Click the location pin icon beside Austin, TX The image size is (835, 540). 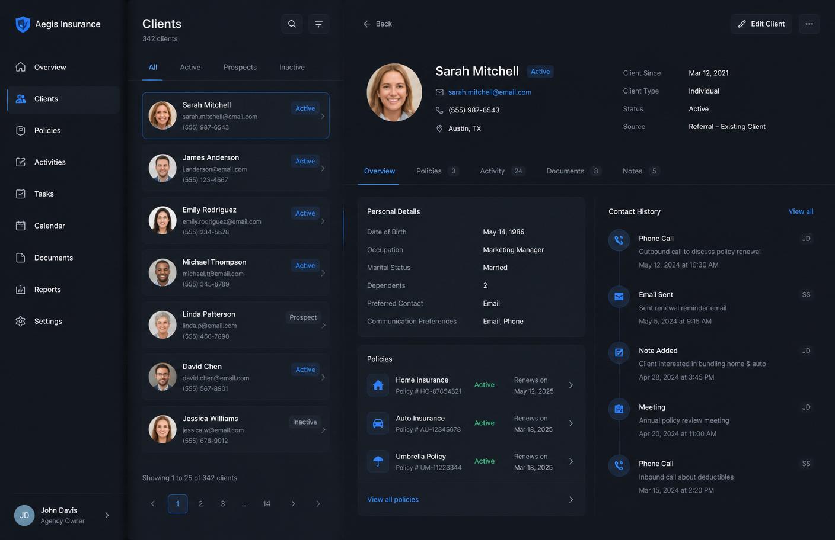pyautogui.click(x=439, y=128)
